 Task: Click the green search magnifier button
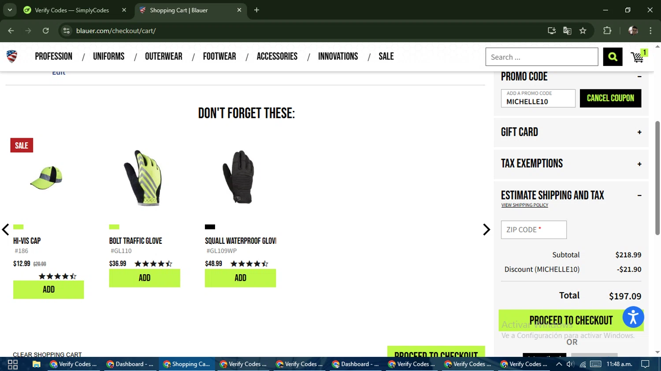(613, 57)
